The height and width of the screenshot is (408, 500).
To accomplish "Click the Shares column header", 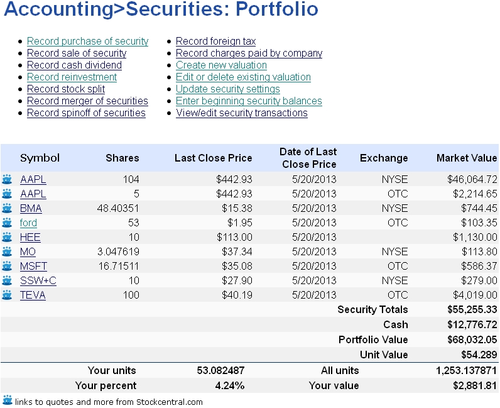I will point(122,158).
